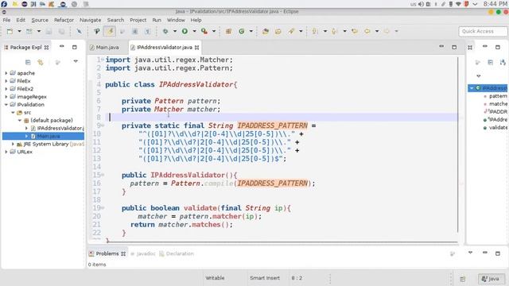Collapse IPAddressValidator class in Outline
Screen dimensions: 509x286
coord(472,88)
